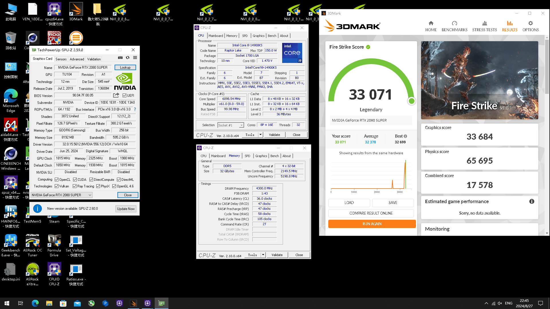Toggle the Ray Tracing checkbox
The image size is (550, 309).
pos(74,186)
